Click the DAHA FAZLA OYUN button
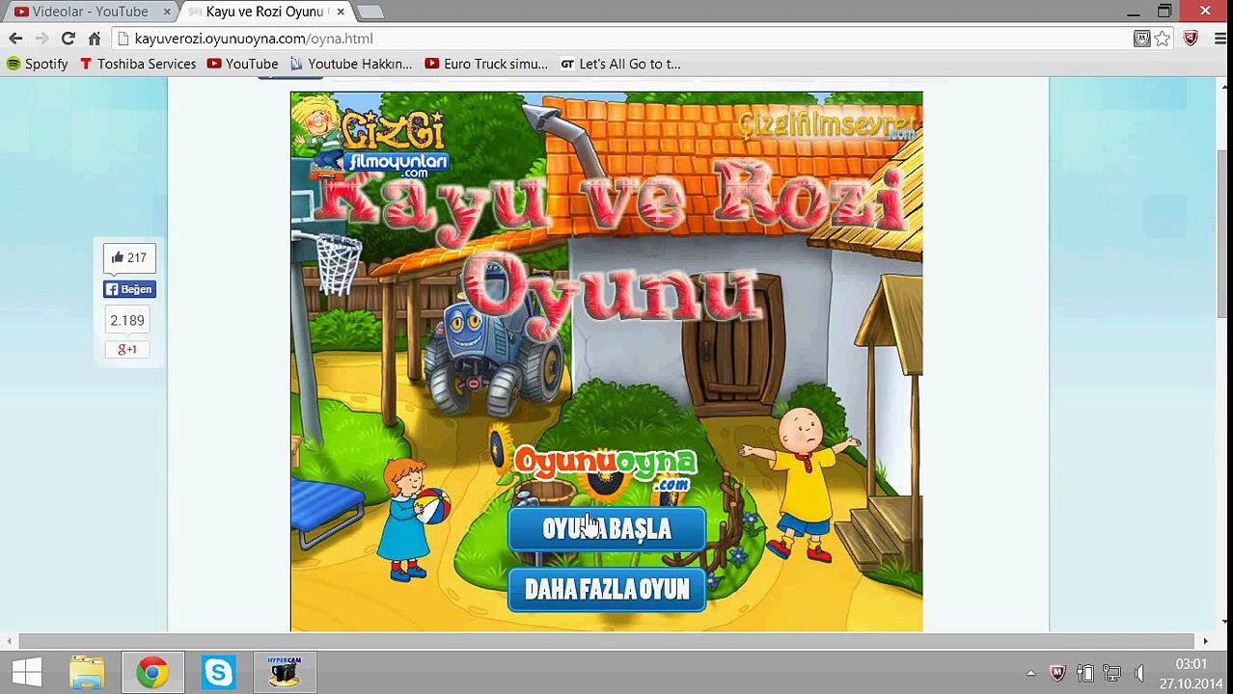1233x694 pixels. click(607, 589)
